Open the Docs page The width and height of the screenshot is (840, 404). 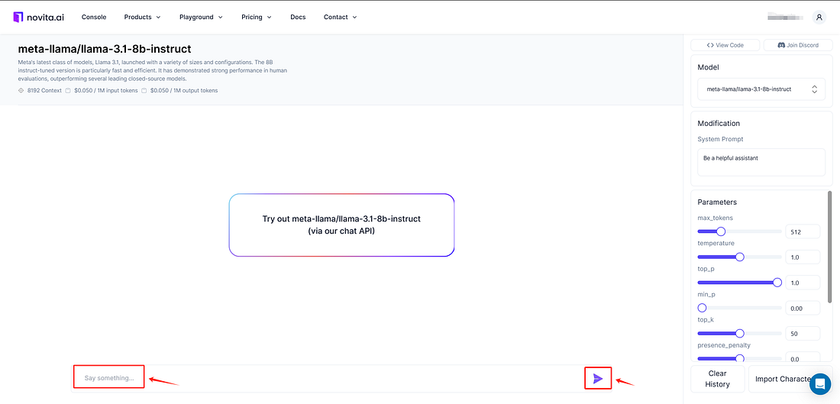(298, 17)
